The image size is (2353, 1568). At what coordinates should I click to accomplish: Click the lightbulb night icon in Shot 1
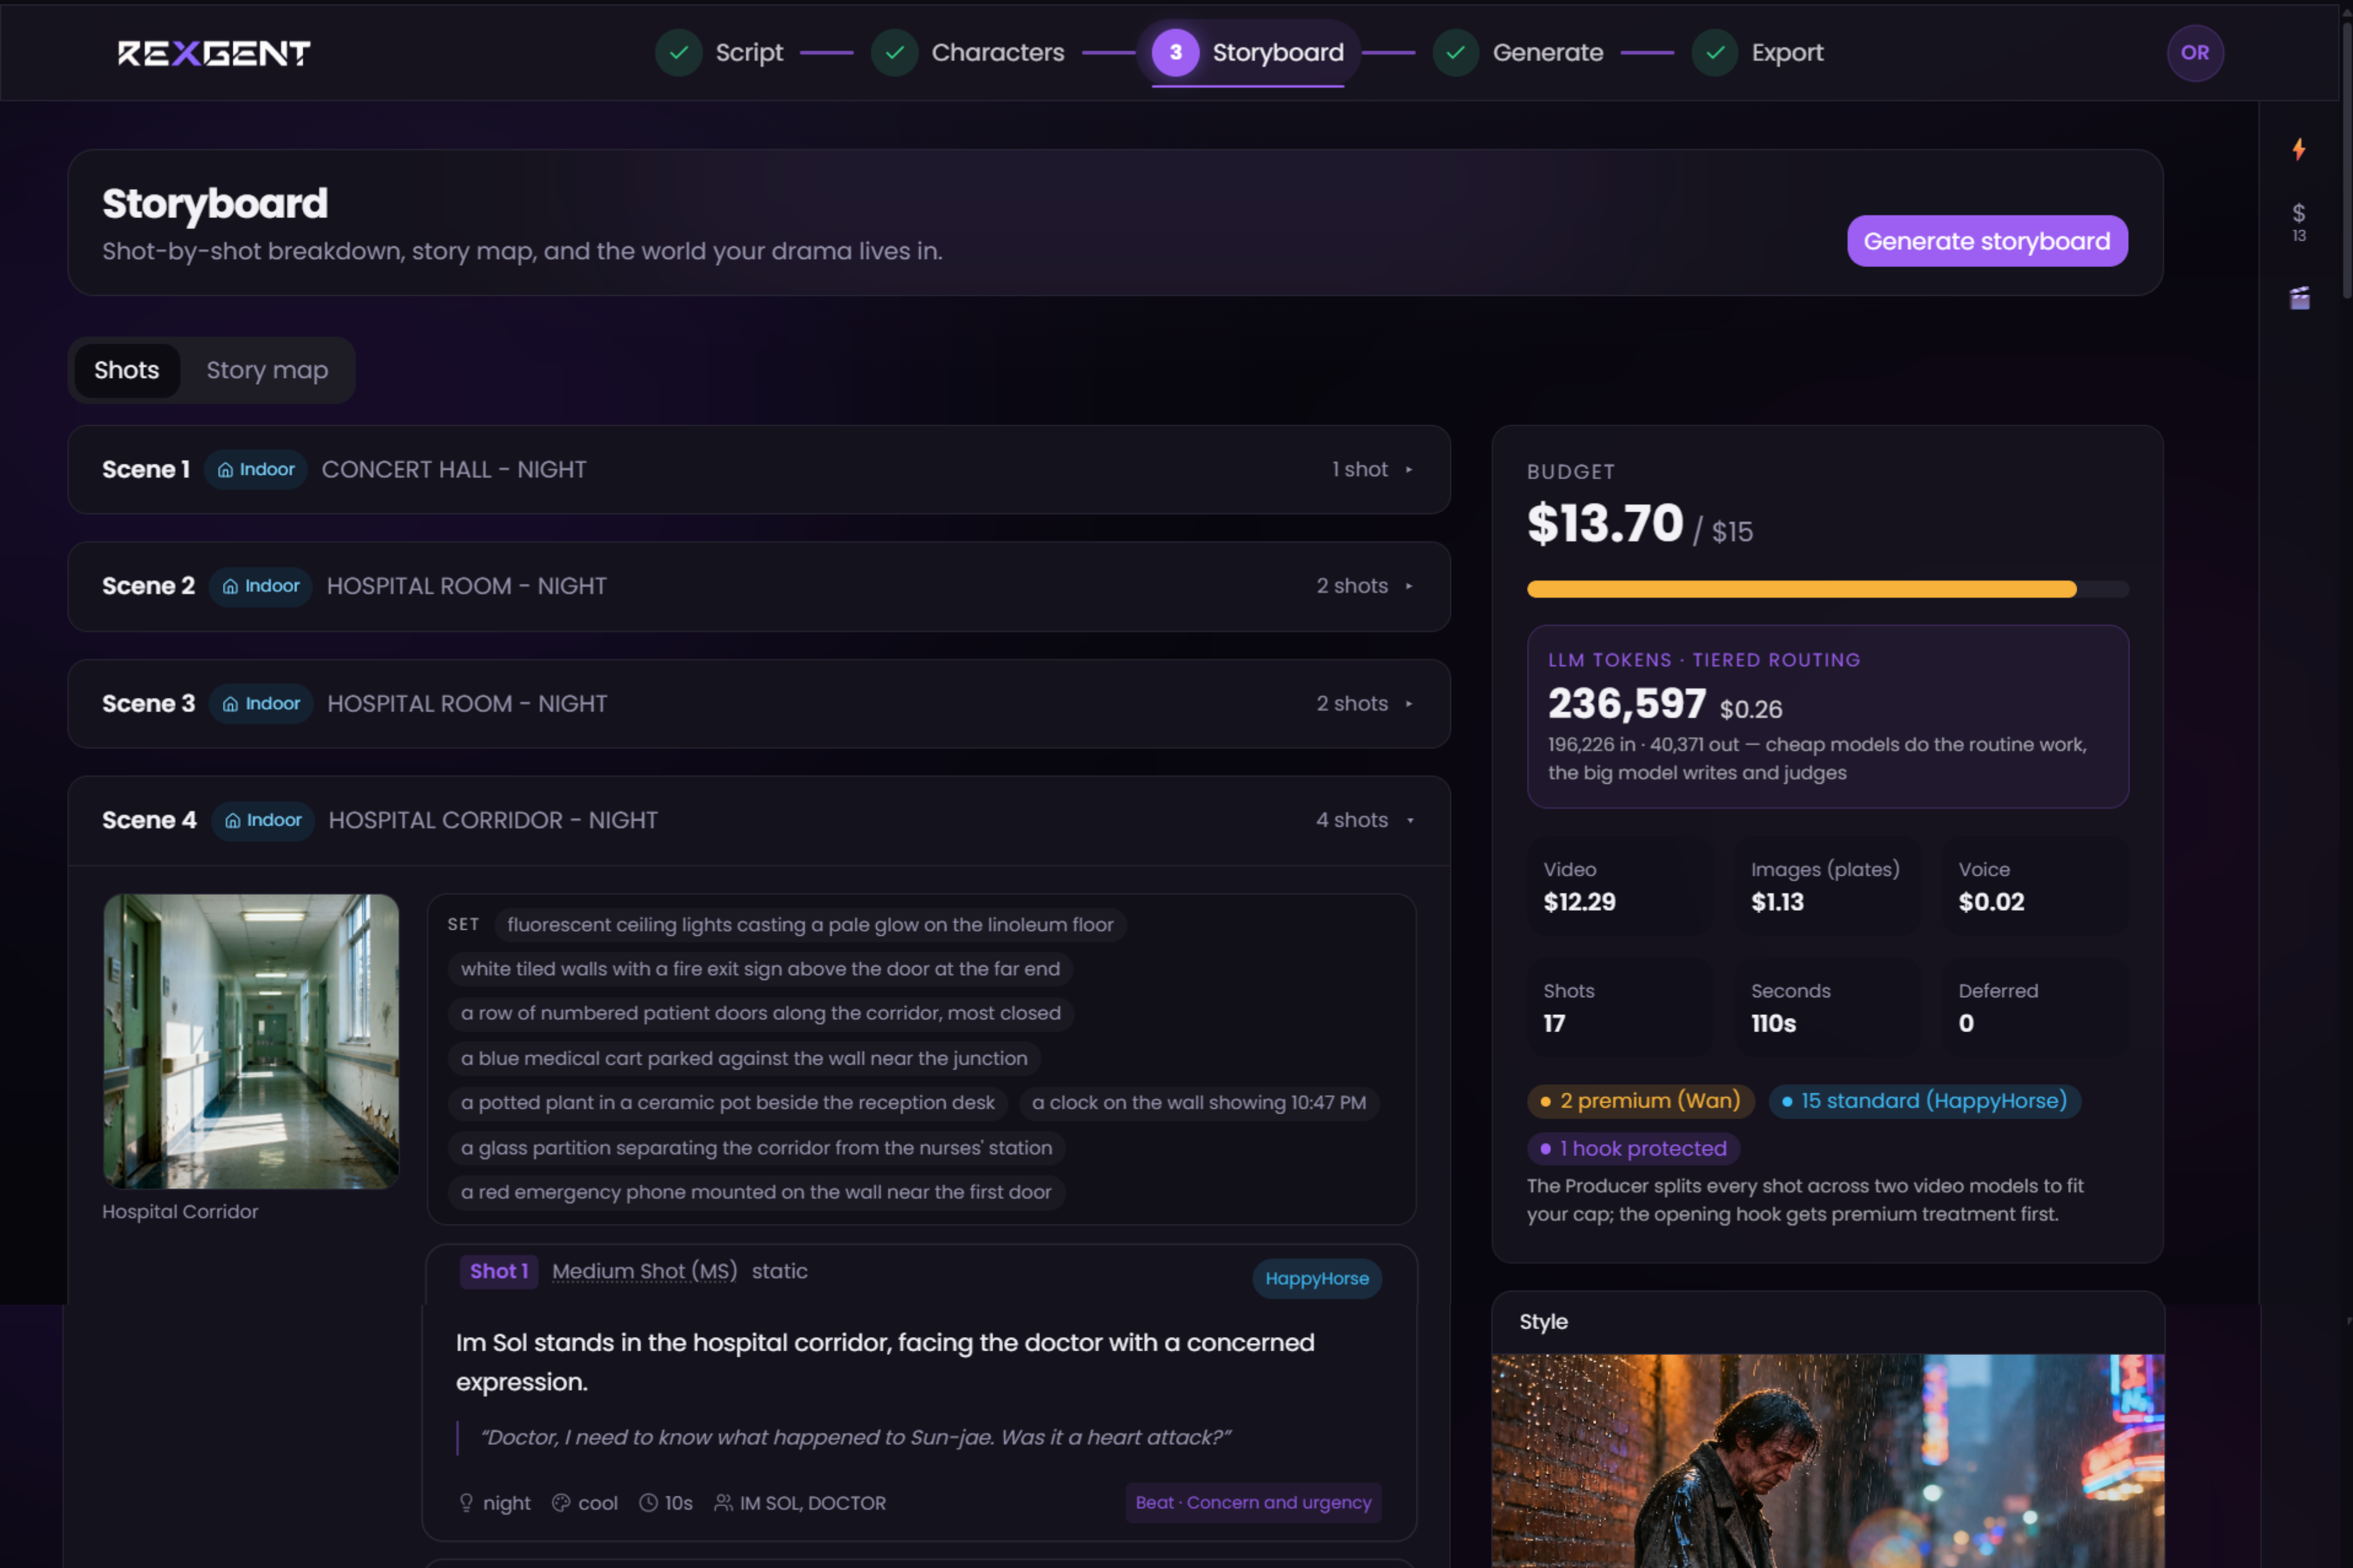point(466,1503)
